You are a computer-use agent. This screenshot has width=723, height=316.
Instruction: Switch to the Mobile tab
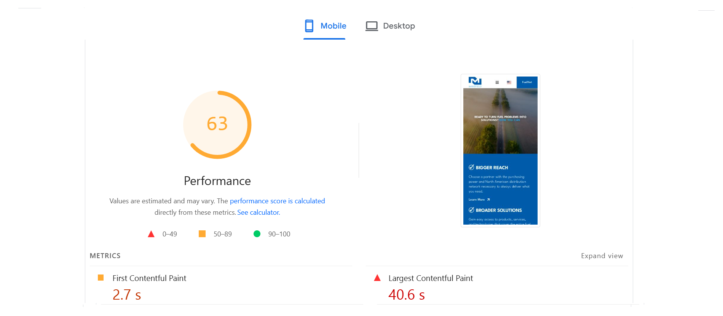tap(325, 26)
